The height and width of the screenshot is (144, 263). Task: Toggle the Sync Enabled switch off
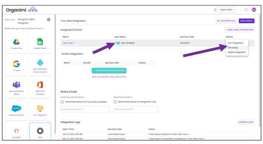click(118, 43)
